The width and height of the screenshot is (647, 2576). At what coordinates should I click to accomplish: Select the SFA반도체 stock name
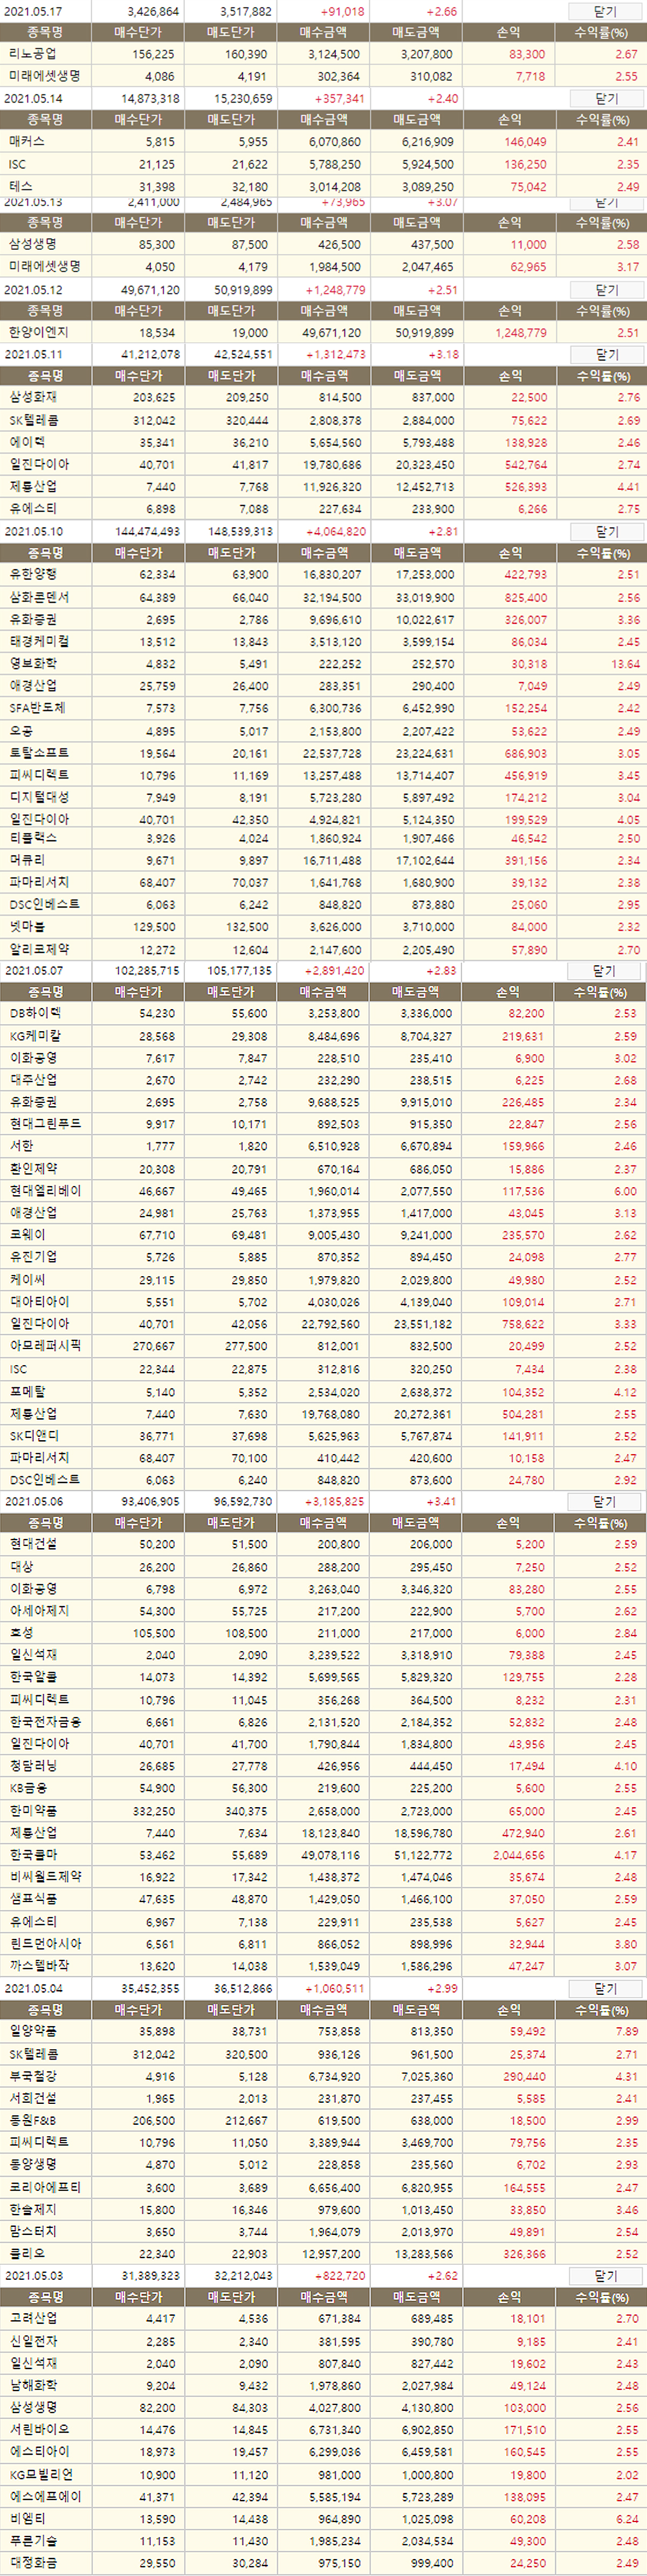pos(37,708)
